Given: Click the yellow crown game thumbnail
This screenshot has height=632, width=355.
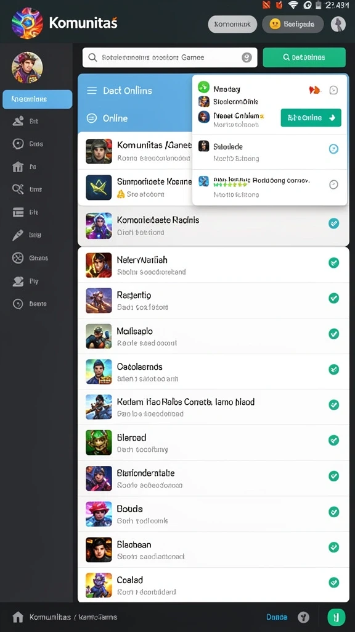Looking at the screenshot, I should click(x=99, y=188).
